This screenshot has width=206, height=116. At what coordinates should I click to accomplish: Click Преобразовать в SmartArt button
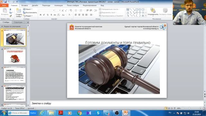[112, 16]
